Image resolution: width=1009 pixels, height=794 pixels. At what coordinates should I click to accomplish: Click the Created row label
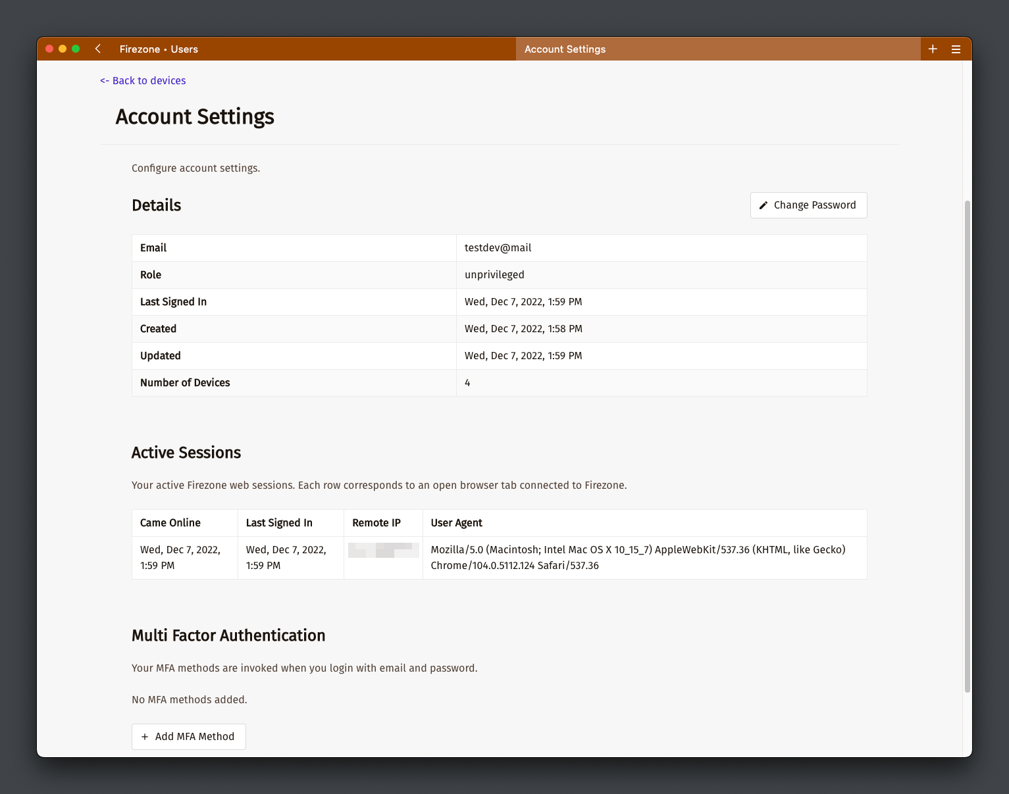click(x=158, y=329)
